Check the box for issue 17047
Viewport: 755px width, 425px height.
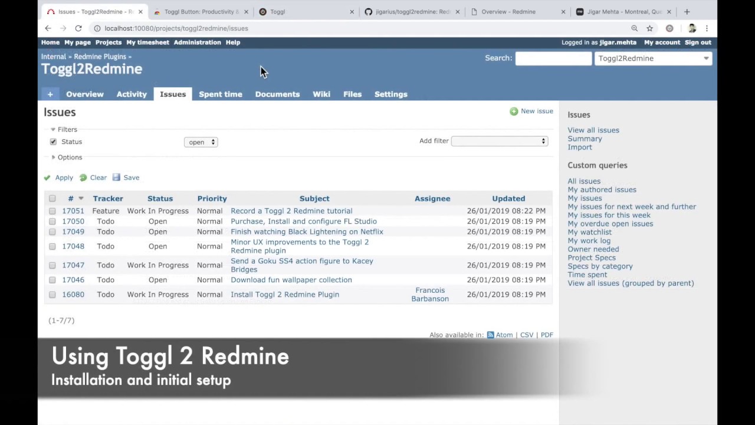[52, 265]
